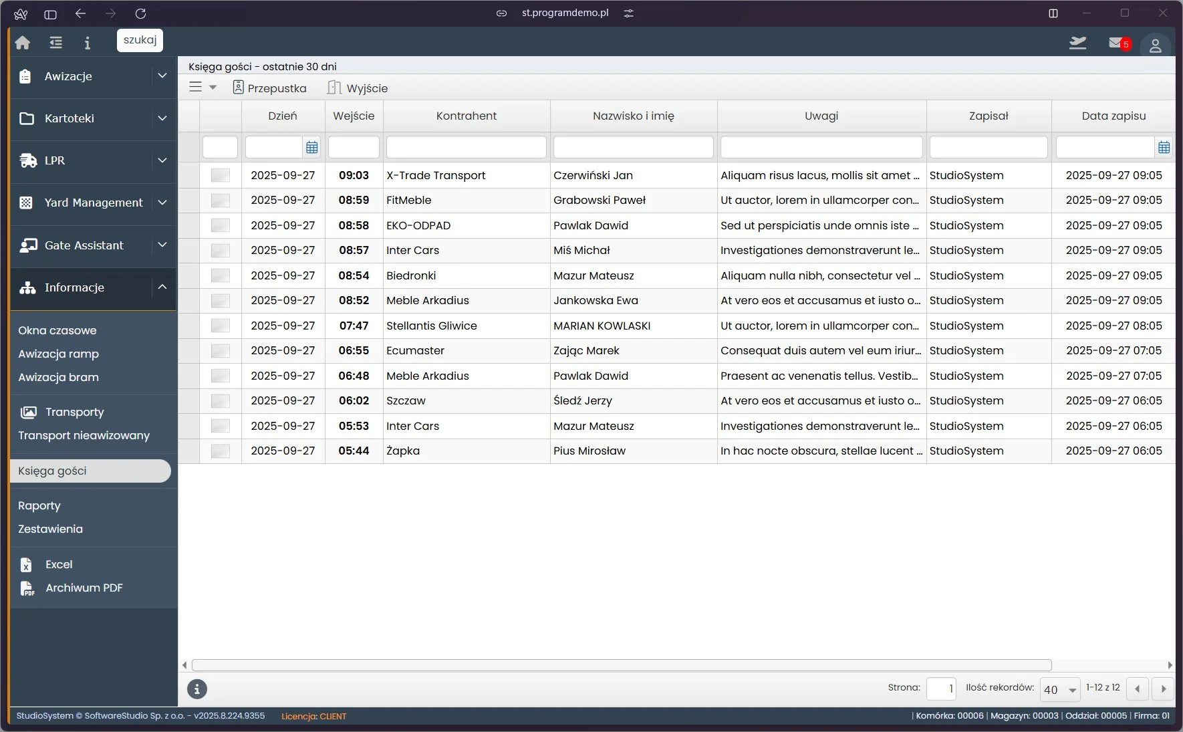1183x732 pixels.
Task: Open the records-per-page dropdown showing 40
Action: coord(1060,689)
